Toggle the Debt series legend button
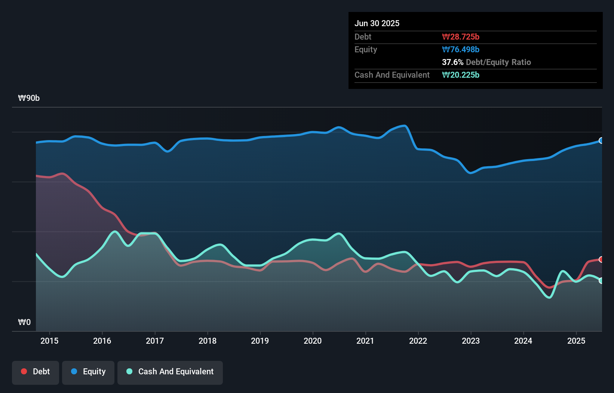Screen dimensions: 614x393 (x=36, y=372)
